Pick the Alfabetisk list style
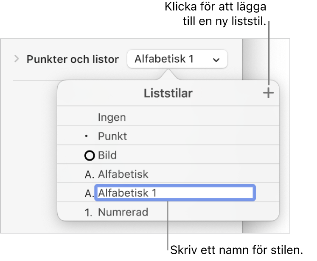The height and width of the screenshot is (261, 317). [168, 173]
